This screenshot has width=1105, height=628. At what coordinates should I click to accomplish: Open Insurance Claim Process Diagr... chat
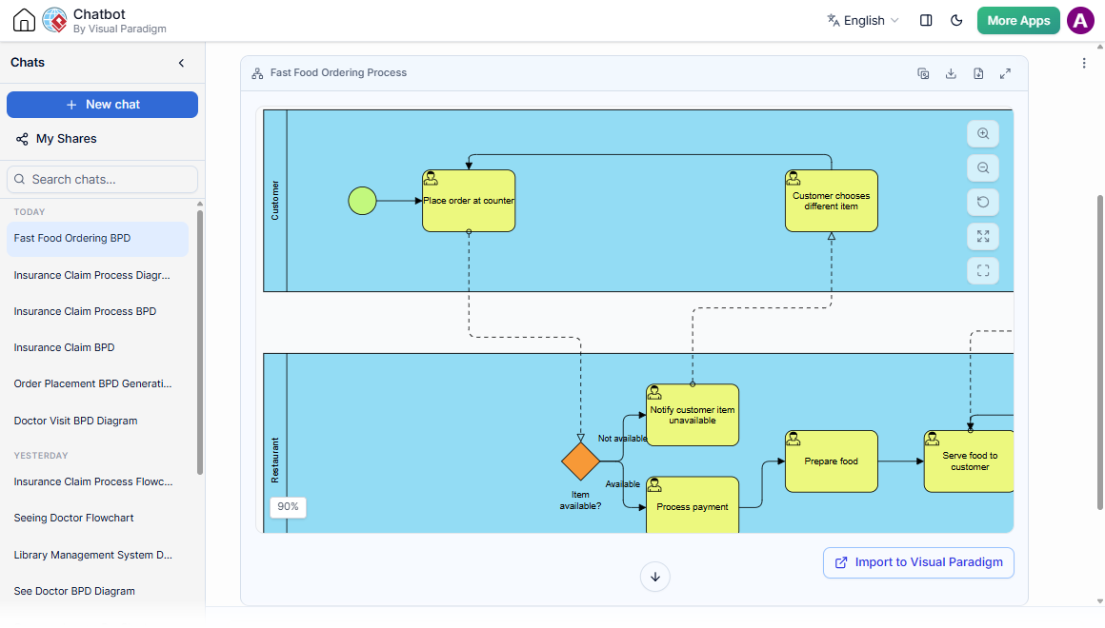[97, 275]
